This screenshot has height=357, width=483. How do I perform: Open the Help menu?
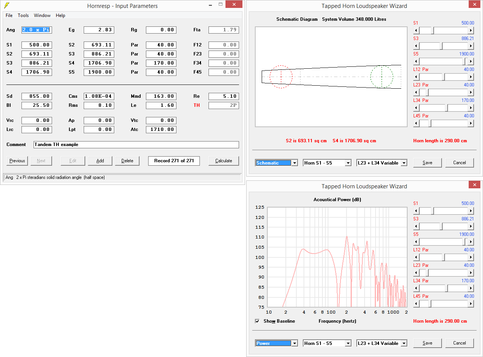point(60,15)
